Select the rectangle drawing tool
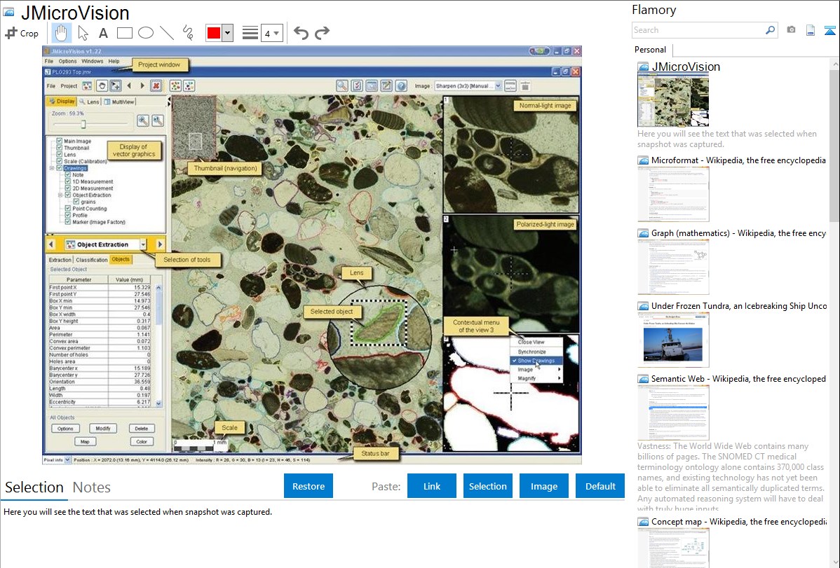Screen dimensions: 840x568 pos(124,33)
